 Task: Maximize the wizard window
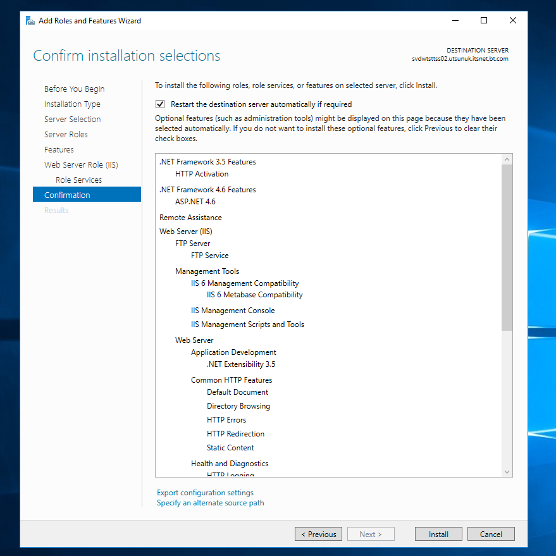(484, 20)
